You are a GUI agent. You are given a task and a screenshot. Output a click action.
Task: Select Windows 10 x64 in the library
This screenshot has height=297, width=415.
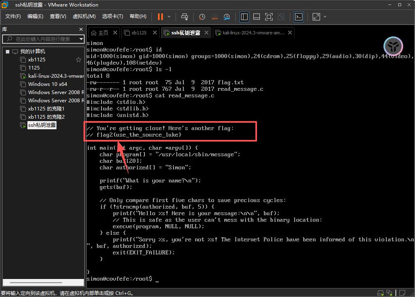click(x=47, y=84)
